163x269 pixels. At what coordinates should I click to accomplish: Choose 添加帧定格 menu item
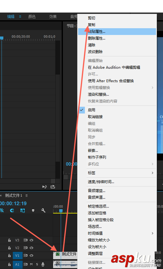[117, 213]
